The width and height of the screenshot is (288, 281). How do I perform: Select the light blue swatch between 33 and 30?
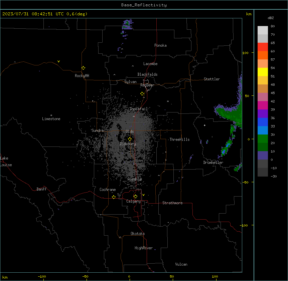click(263, 130)
